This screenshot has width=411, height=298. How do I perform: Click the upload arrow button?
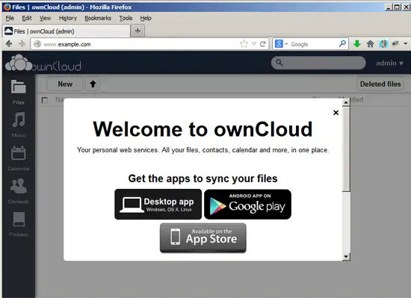pos(93,84)
